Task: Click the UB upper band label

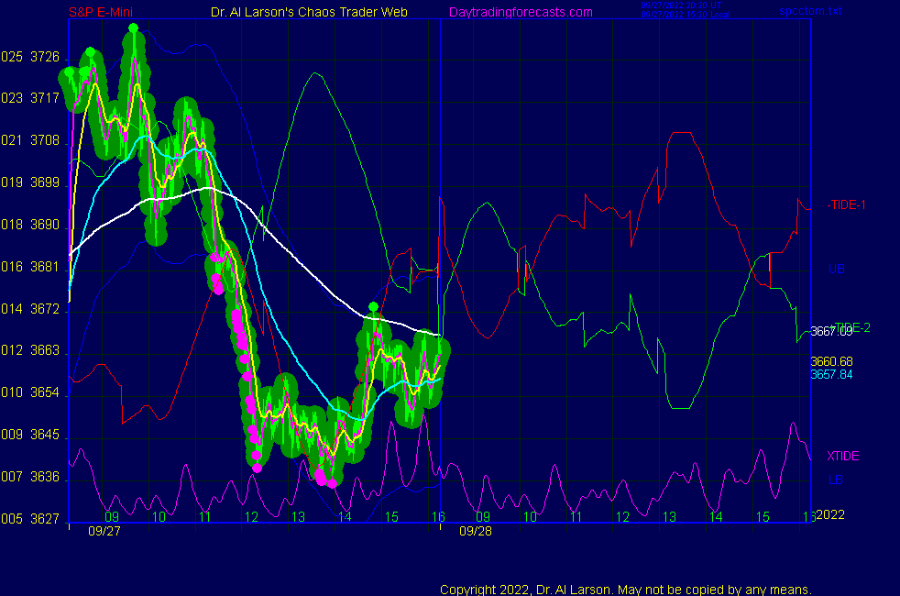Action: [x=836, y=269]
